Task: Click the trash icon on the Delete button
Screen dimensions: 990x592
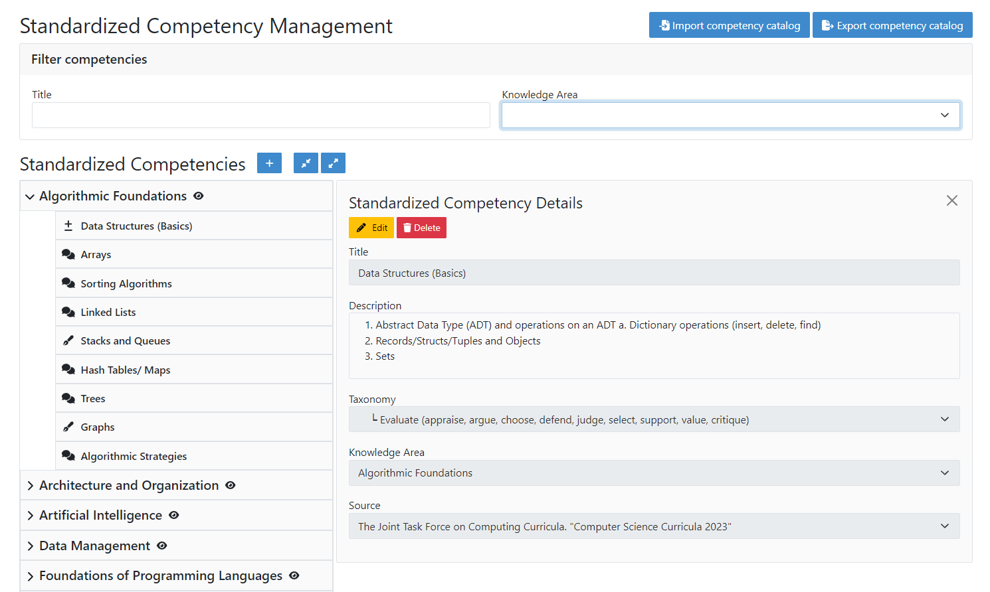Action: [407, 227]
